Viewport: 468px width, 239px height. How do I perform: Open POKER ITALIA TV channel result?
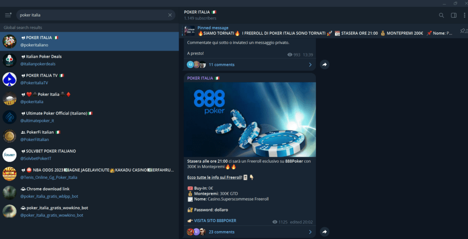89,79
